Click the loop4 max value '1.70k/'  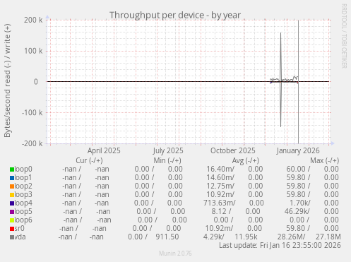tap(300, 203)
